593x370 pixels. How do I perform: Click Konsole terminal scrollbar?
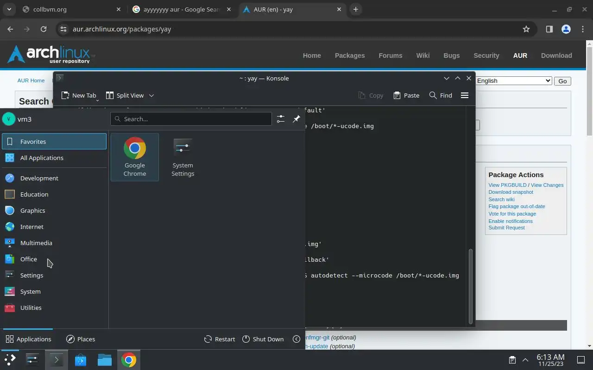coord(471,286)
